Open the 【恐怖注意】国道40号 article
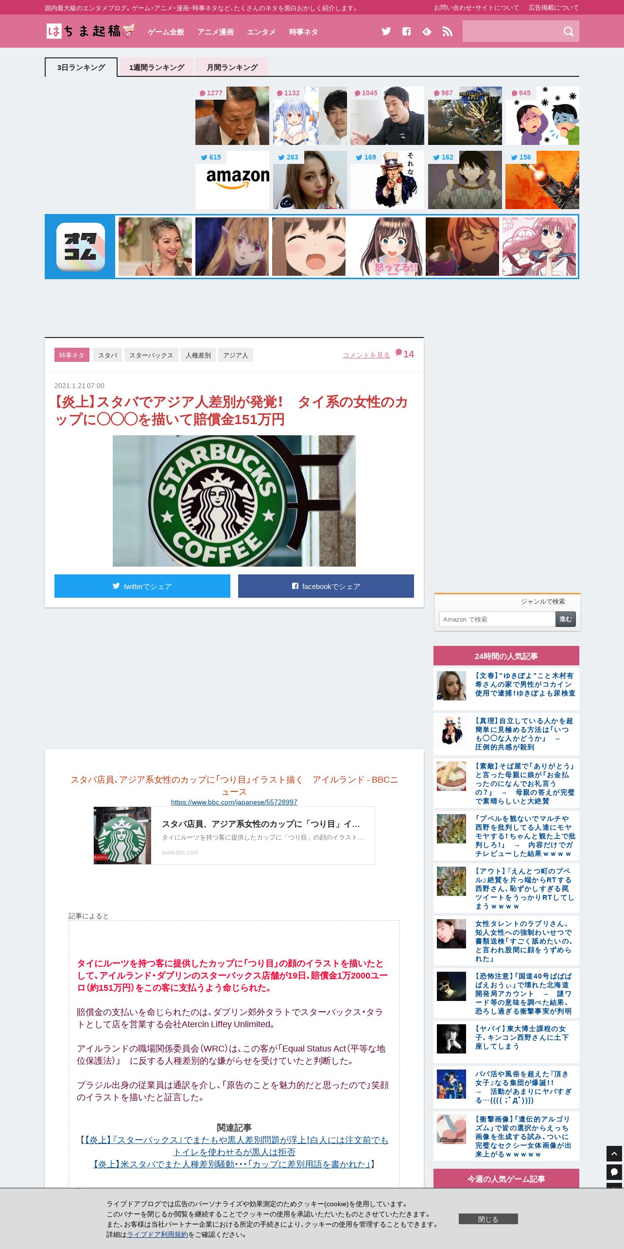Viewport: 624px width, 1249px height. tap(506, 993)
